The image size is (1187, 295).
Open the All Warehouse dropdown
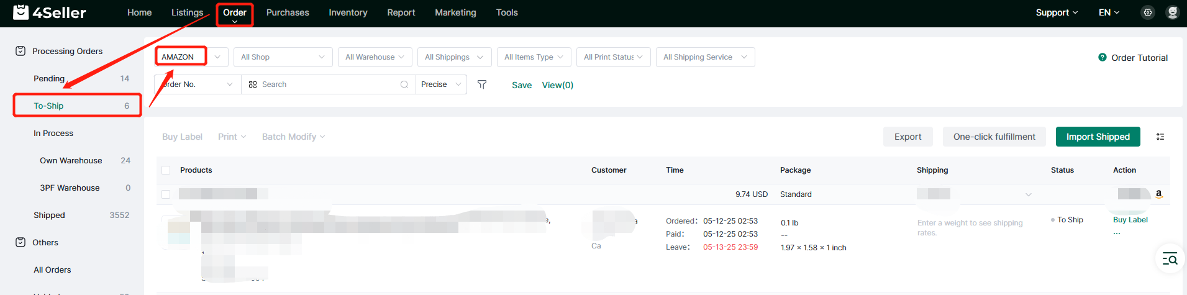click(375, 57)
